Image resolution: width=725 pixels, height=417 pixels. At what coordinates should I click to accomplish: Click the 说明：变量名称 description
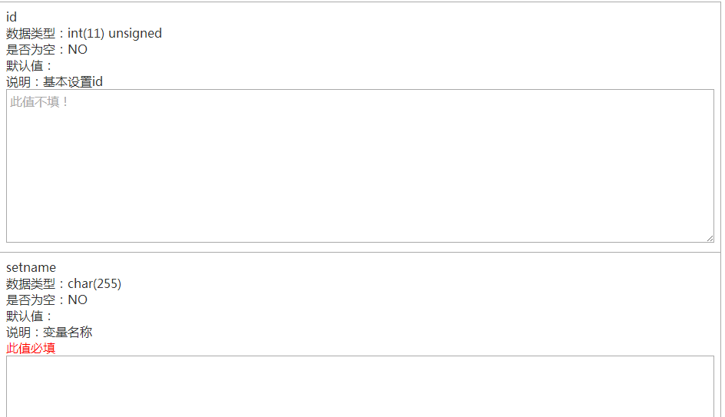[x=49, y=332]
